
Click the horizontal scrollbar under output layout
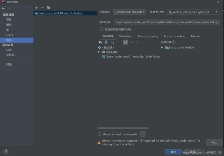coord(123,128)
